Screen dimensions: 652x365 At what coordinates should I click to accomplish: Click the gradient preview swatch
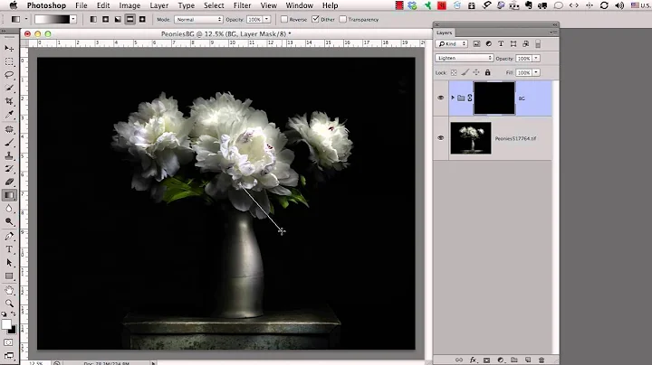[53, 19]
